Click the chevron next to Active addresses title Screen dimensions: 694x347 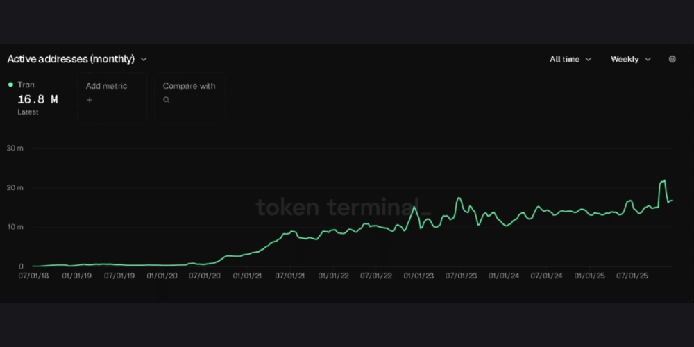[144, 60]
